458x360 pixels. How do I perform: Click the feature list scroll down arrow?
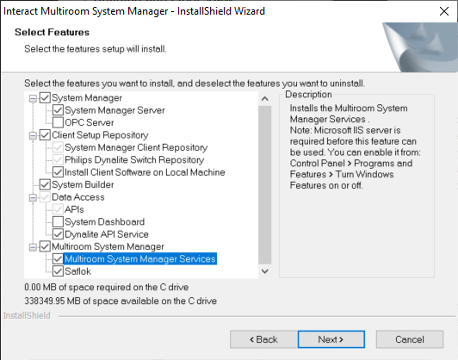coord(265,271)
